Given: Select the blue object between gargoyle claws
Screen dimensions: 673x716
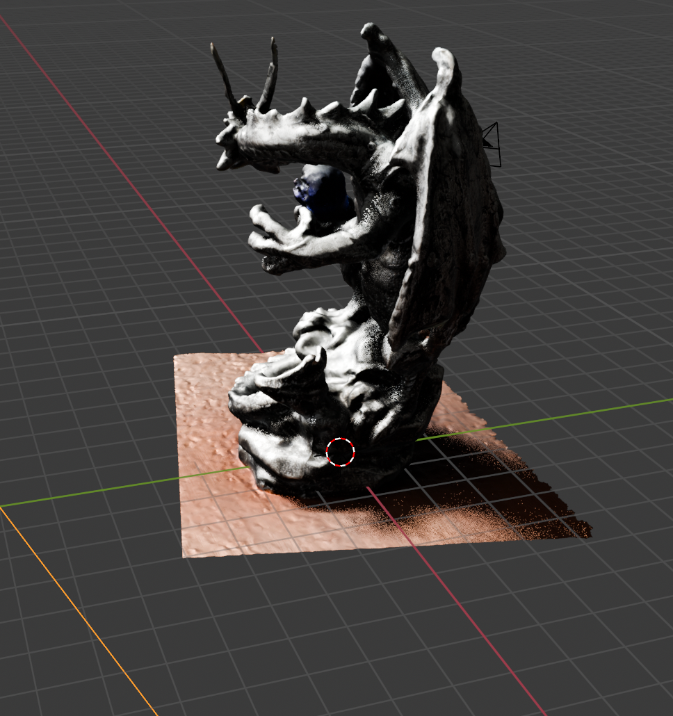Looking at the screenshot, I should (322, 193).
